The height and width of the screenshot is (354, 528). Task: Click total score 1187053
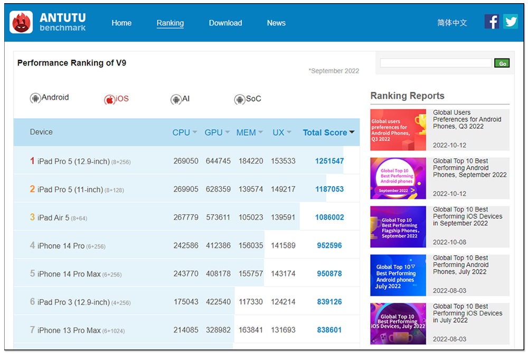pyautogui.click(x=329, y=189)
